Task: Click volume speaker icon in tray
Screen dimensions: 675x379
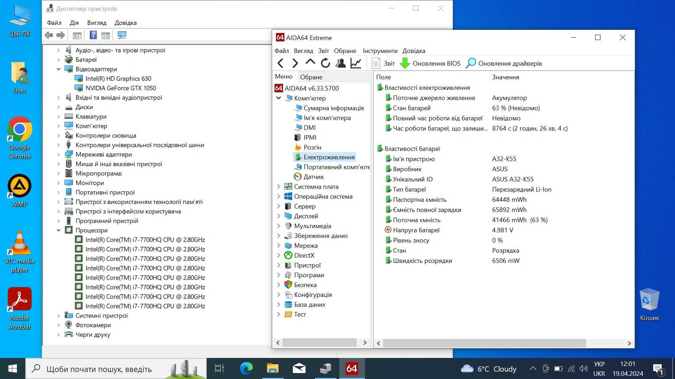Action: click(x=584, y=368)
